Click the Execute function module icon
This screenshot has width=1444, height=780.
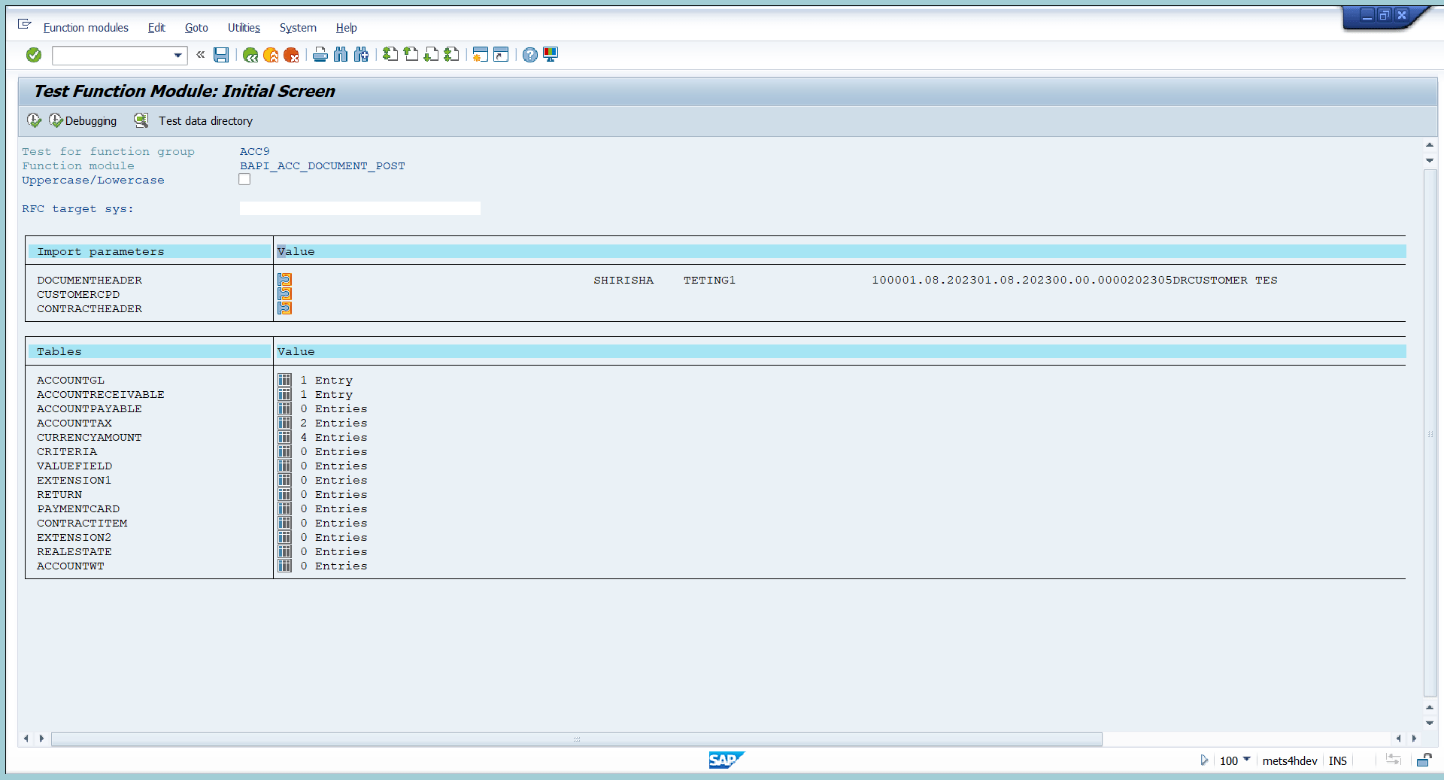point(34,120)
